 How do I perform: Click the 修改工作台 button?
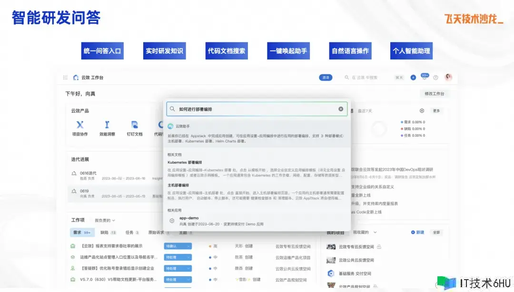[434, 94]
